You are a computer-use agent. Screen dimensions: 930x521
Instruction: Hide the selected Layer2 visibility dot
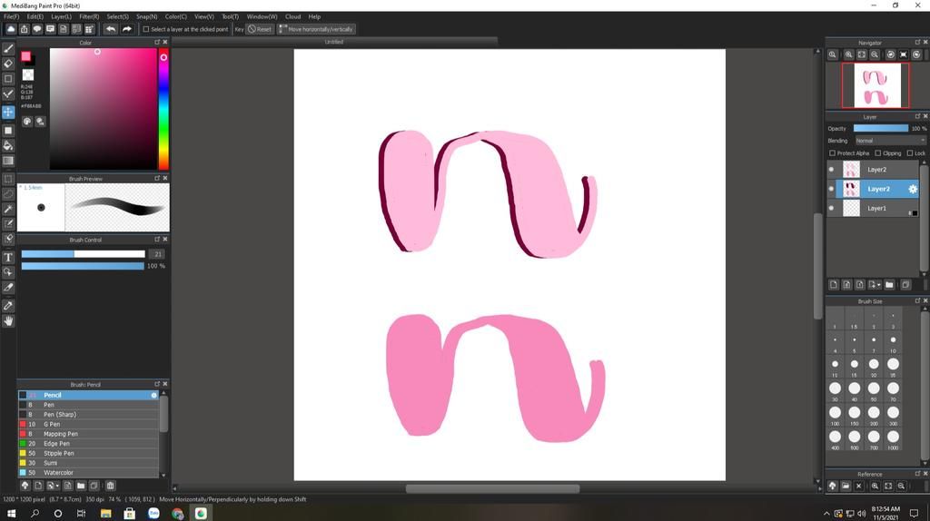(831, 189)
